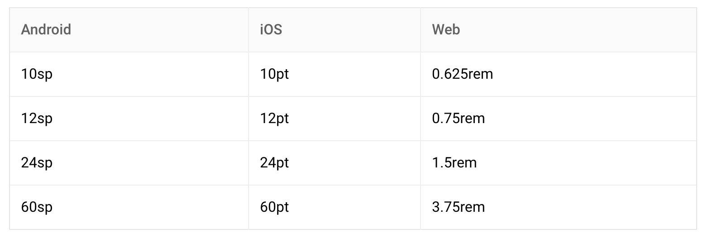Select the 1.5rem value

click(454, 163)
